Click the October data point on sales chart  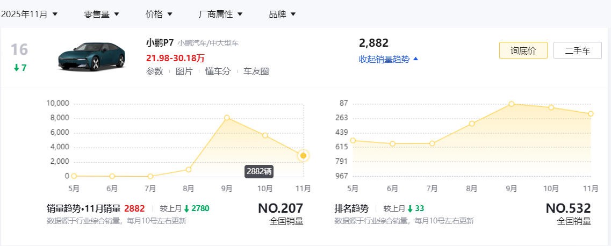pos(265,135)
